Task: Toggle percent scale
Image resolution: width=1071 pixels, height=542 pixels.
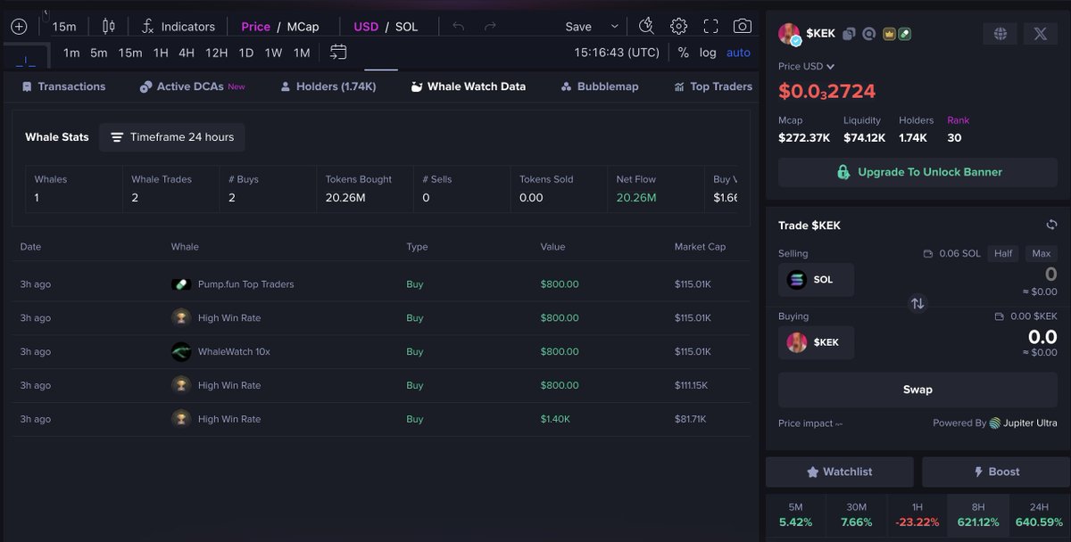Action: (x=683, y=53)
